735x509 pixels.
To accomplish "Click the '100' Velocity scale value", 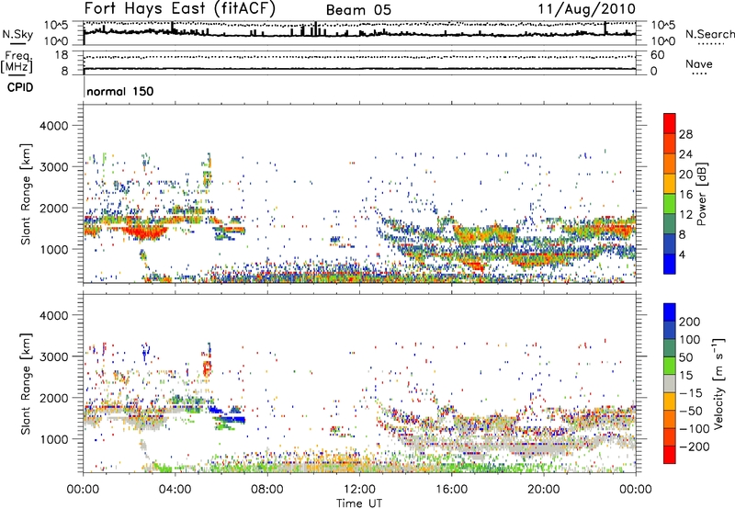I will [x=690, y=340].
